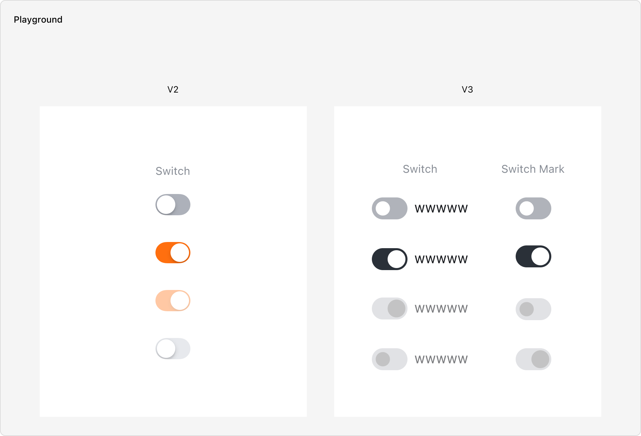The image size is (641, 436).
Task: Click the disabled off-state V3 switch with label
Action: (x=390, y=359)
